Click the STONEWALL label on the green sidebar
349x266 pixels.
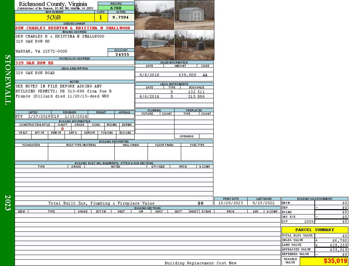(7, 80)
